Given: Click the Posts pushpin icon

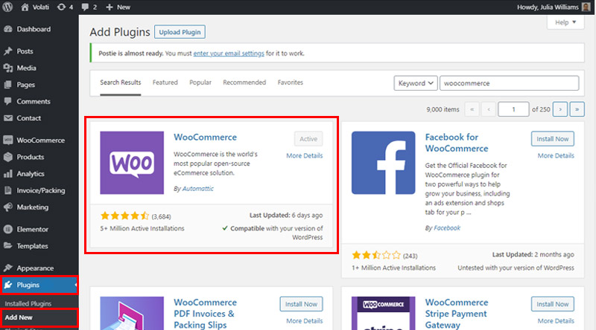Looking at the screenshot, I should click(8, 51).
